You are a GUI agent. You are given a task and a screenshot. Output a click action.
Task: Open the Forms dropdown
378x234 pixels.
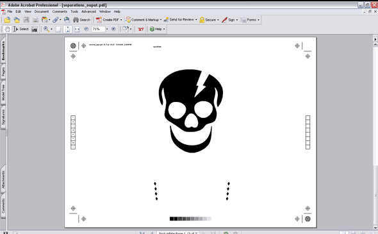(x=258, y=20)
